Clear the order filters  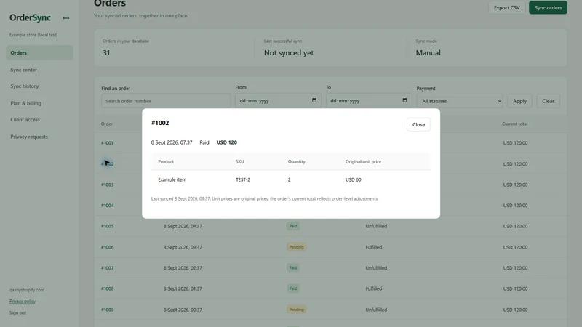(548, 101)
